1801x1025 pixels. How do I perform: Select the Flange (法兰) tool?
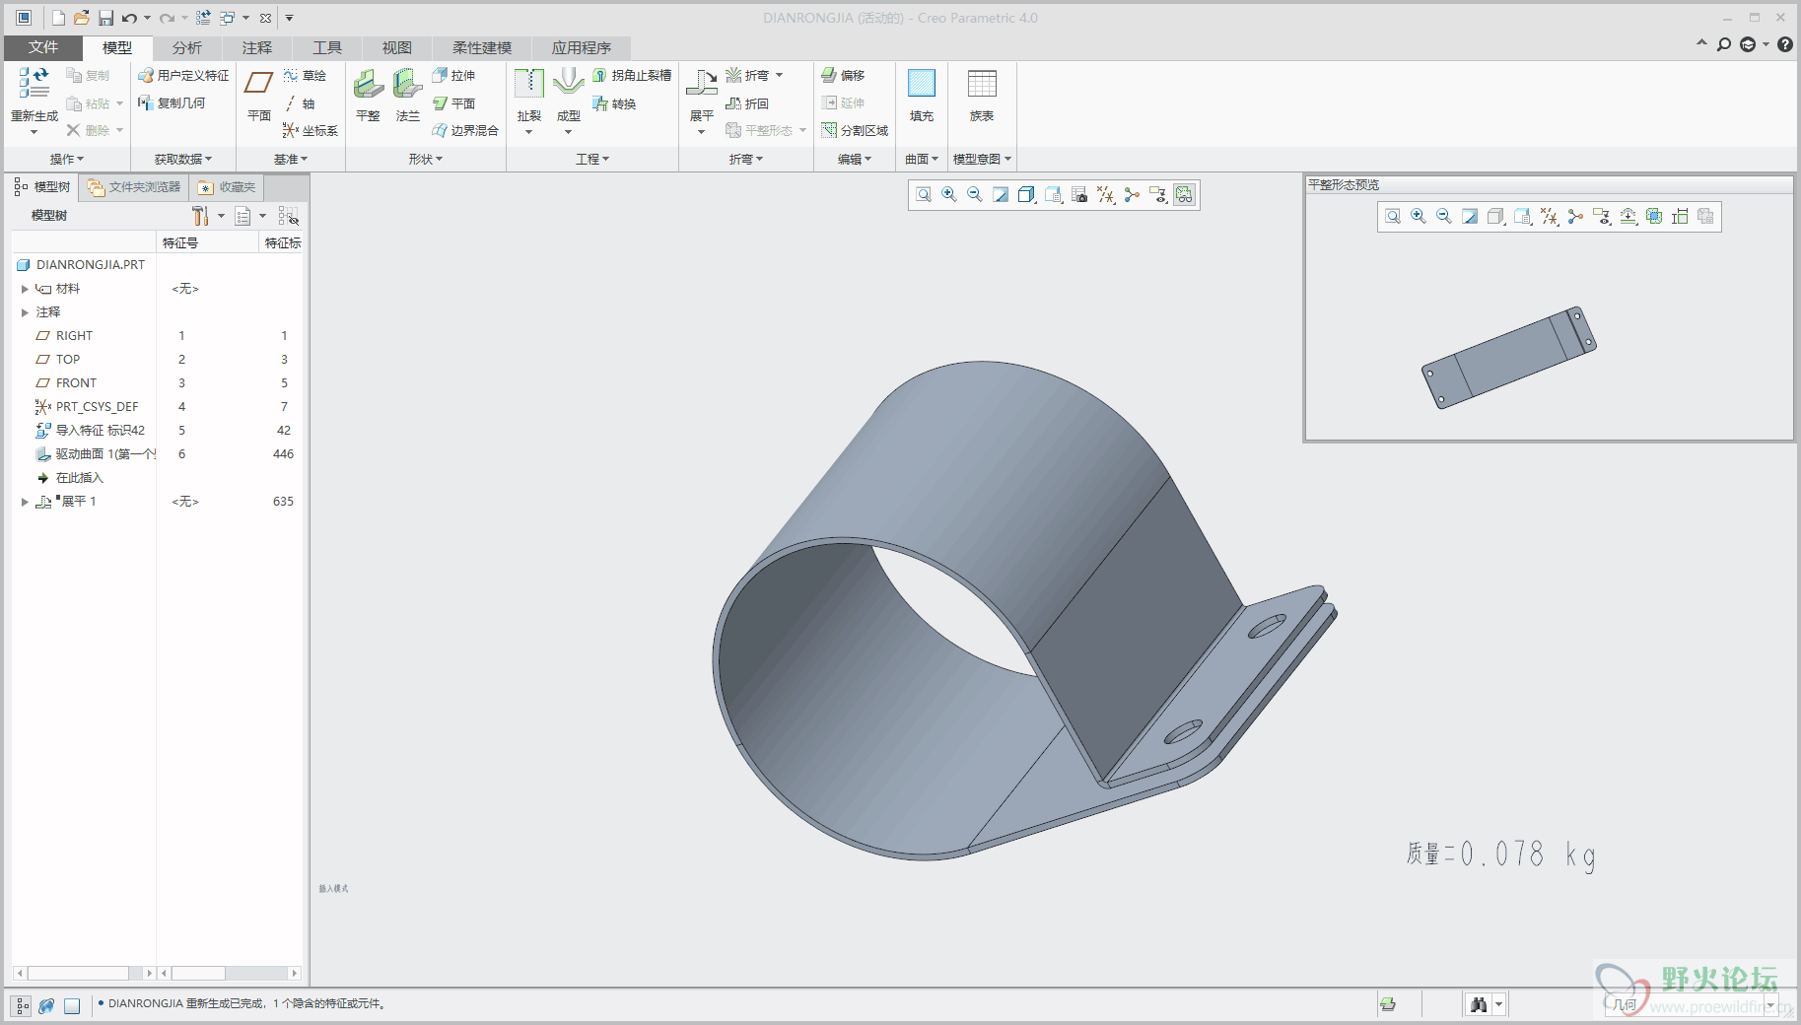coord(407,96)
